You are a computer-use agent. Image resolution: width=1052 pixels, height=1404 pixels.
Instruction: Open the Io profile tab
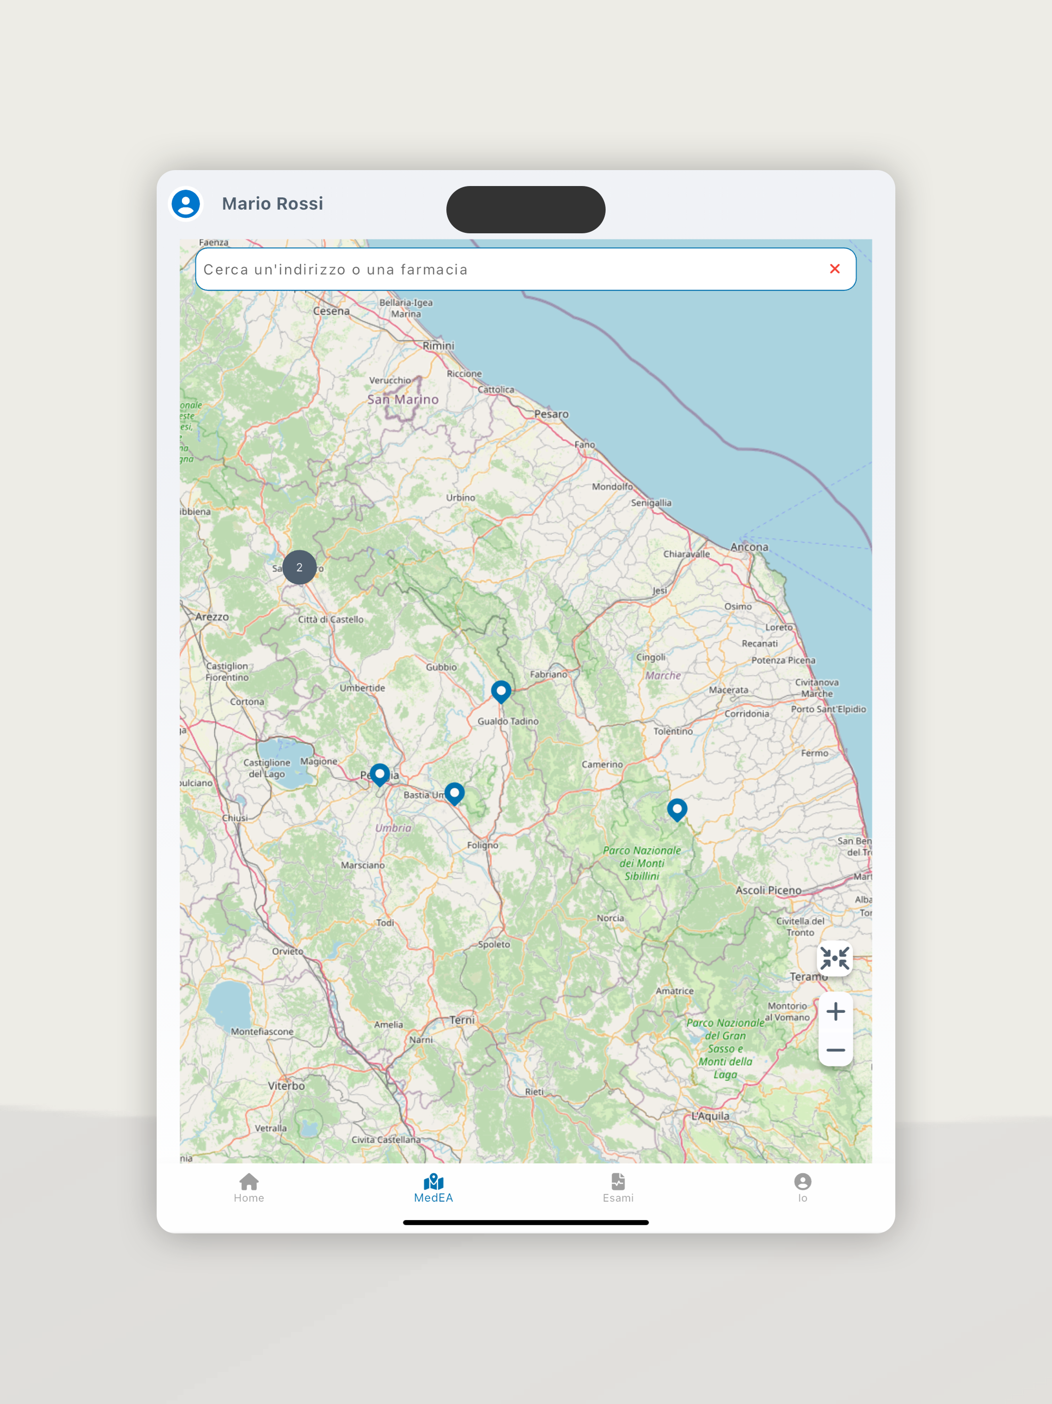click(803, 1188)
